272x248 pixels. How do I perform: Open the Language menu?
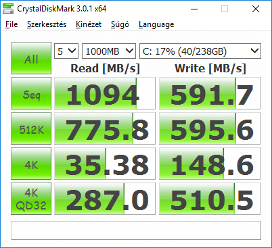pos(156,24)
